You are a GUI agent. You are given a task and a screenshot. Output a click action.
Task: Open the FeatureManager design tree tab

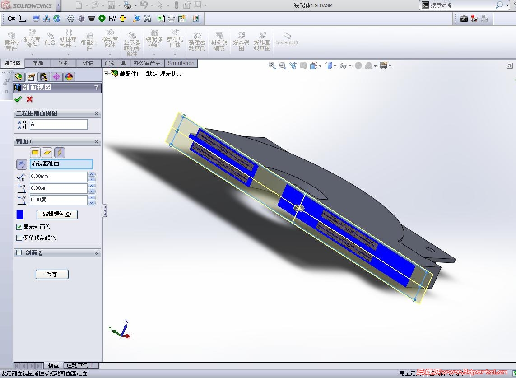(x=19, y=77)
